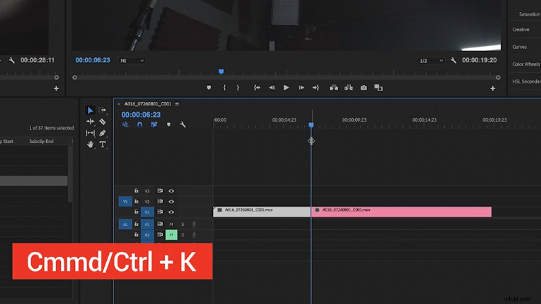Toggle insert sequences as nests option
Viewport: 541px width, 304px height.
point(125,124)
